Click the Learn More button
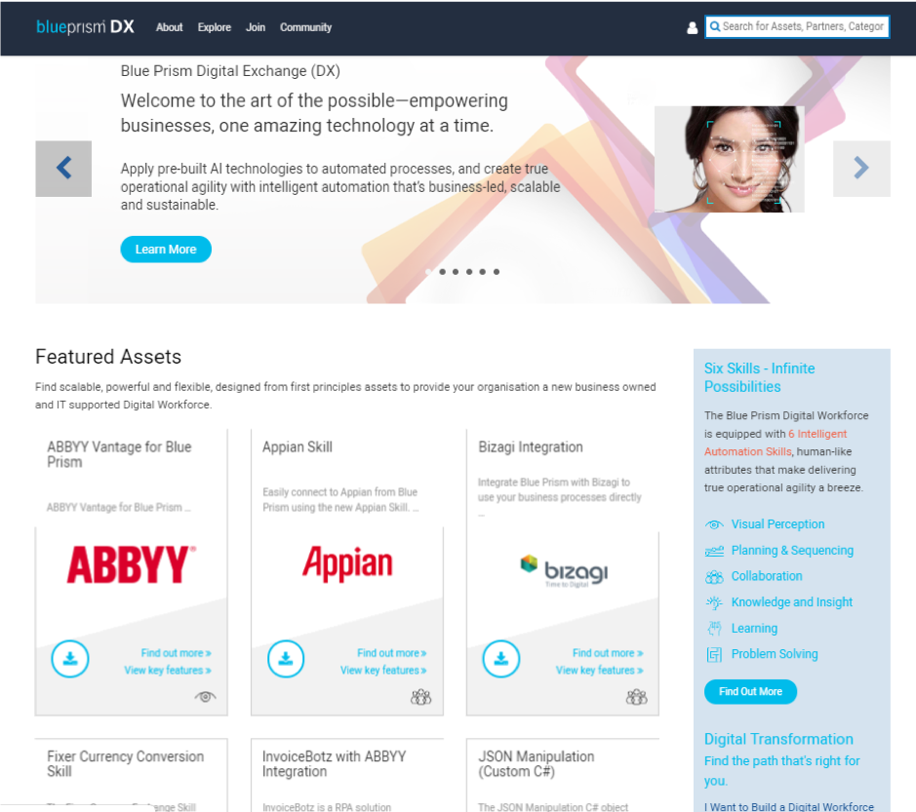 click(x=166, y=250)
